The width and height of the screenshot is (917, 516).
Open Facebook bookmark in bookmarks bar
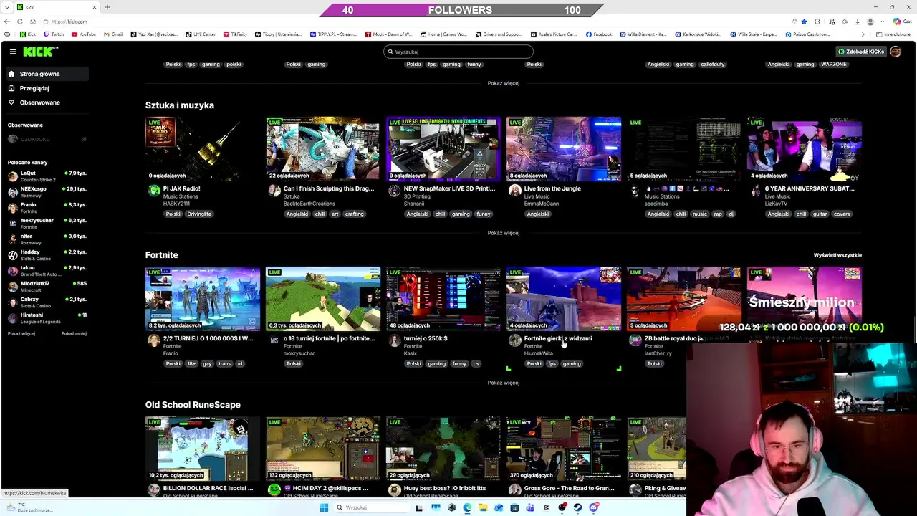click(599, 34)
